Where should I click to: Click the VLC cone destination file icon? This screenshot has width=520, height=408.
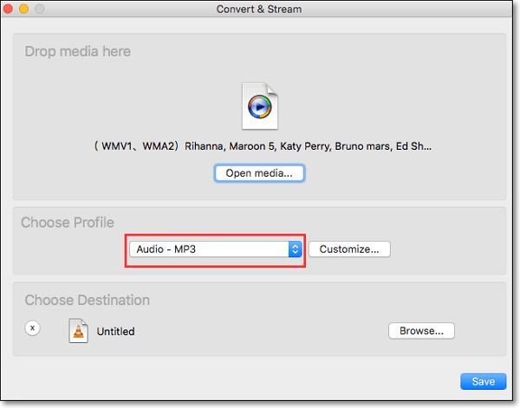[78, 330]
